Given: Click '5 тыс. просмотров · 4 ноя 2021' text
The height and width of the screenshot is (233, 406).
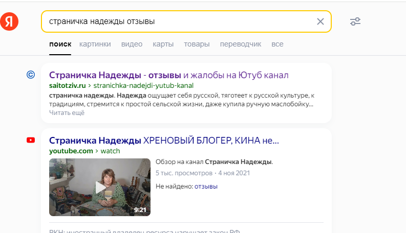Looking at the screenshot, I should click(202, 173).
